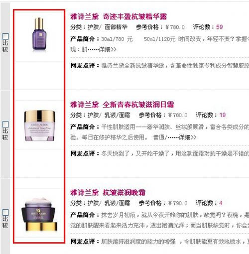Open the purple serum bottle product image
The width and height of the screenshot is (249, 254).
[x=39, y=34]
